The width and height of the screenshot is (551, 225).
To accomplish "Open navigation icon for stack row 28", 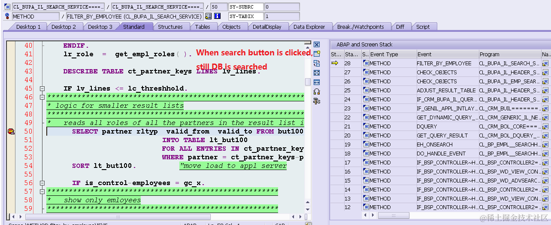I will [546, 63].
